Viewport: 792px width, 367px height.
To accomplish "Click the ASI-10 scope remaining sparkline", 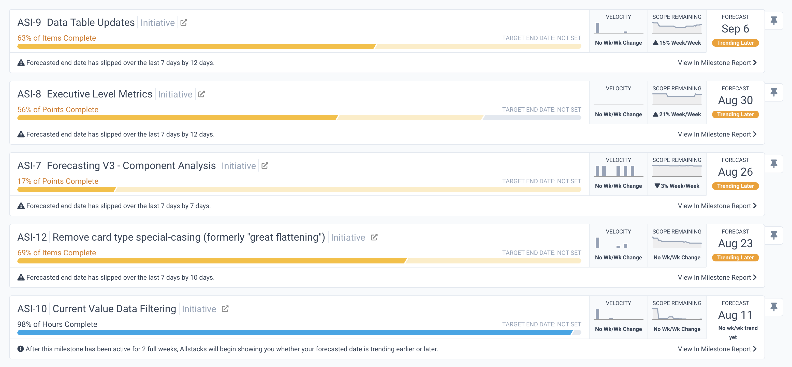I will [x=677, y=314].
